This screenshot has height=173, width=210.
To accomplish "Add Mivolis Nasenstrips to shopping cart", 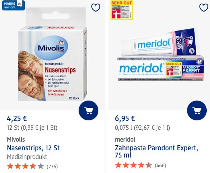I will click(88, 110).
